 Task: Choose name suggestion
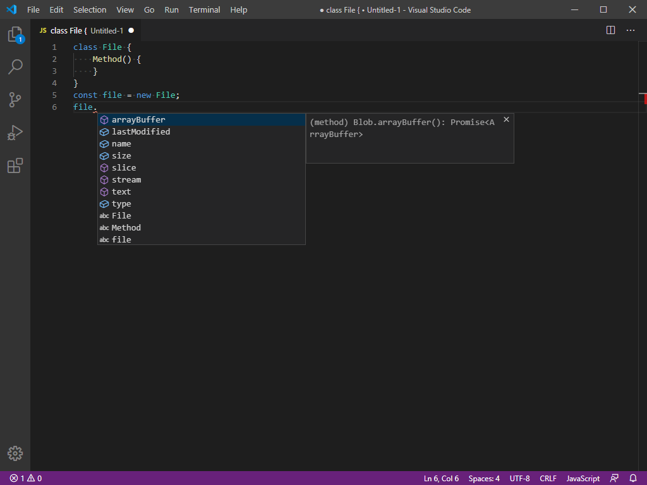pyautogui.click(x=202, y=144)
